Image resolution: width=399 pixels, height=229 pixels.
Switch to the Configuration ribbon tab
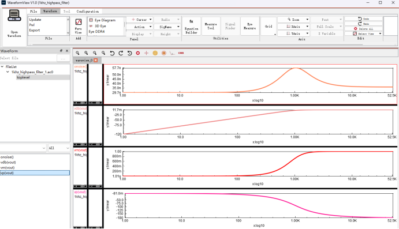tap(88, 12)
